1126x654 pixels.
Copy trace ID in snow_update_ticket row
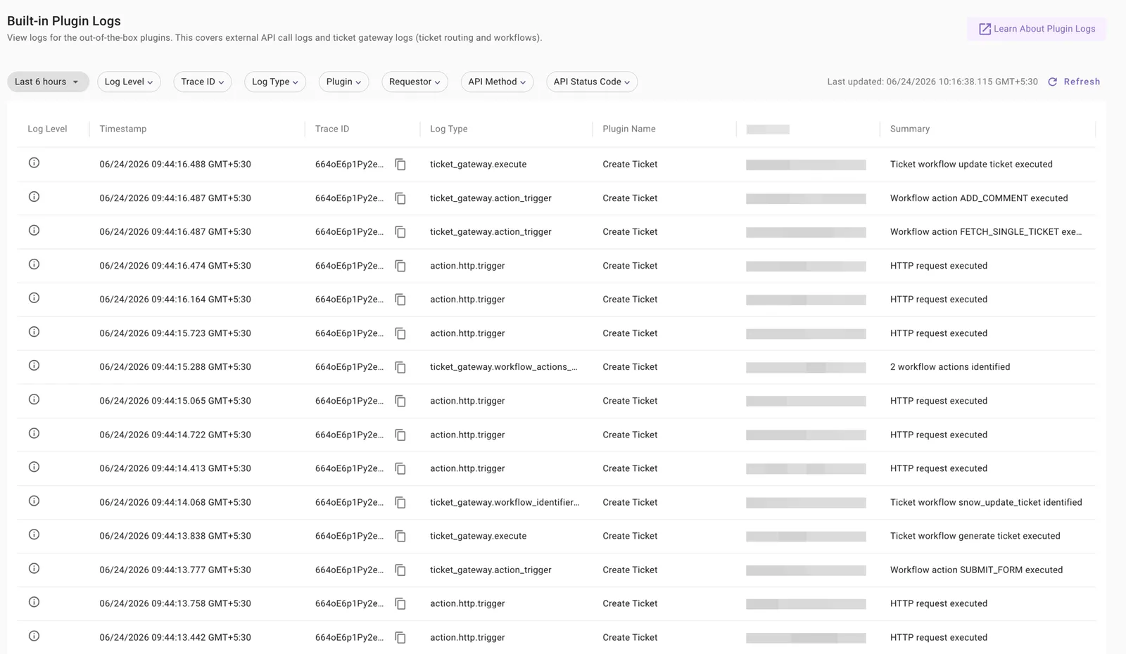tap(400, 502)
